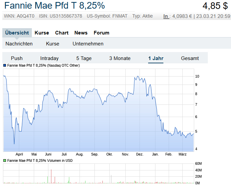Image resolution: width=231 pixels, height=187 pixels.
Task: Set chart range to 5 Tage
Action: (x=84, y=58)
